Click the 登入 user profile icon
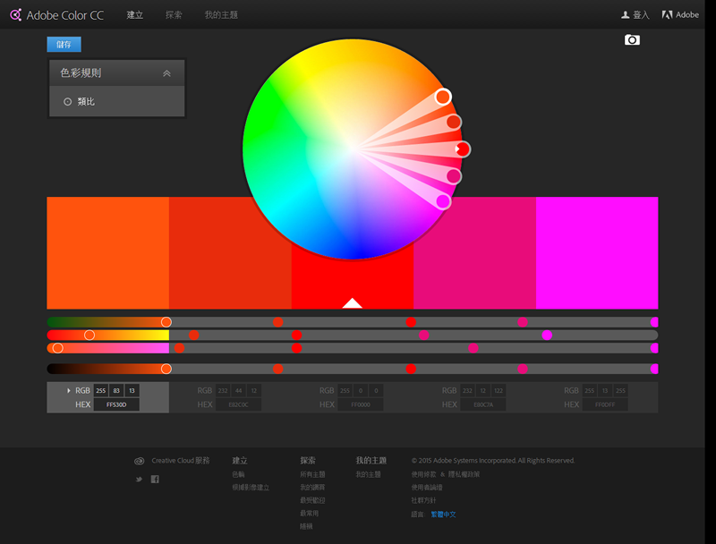 626,15
